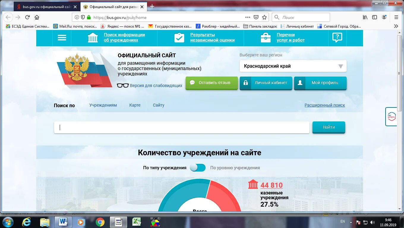Launch Google Chrome from the taskbar
Viewport: 404px width, 228px height.
coord(100,222)
